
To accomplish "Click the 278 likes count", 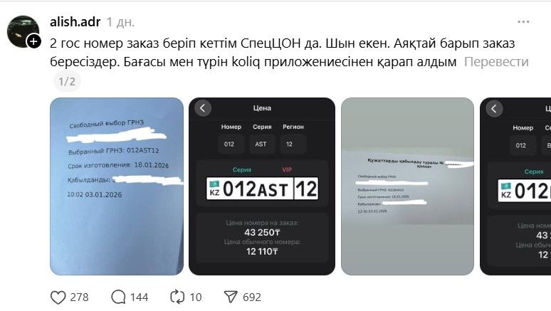I will 80,297.
